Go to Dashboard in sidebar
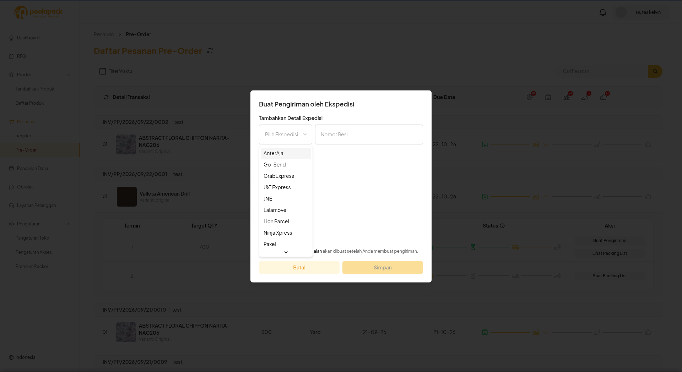Screen dimensions: 682x372 [28, 38]
